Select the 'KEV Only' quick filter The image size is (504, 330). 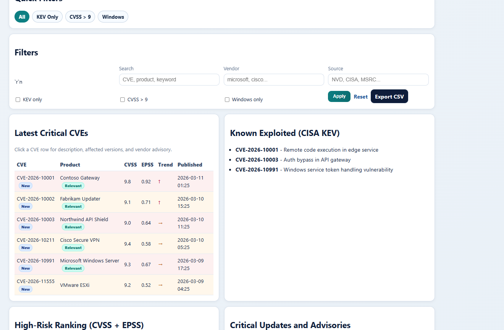(47, 17)
